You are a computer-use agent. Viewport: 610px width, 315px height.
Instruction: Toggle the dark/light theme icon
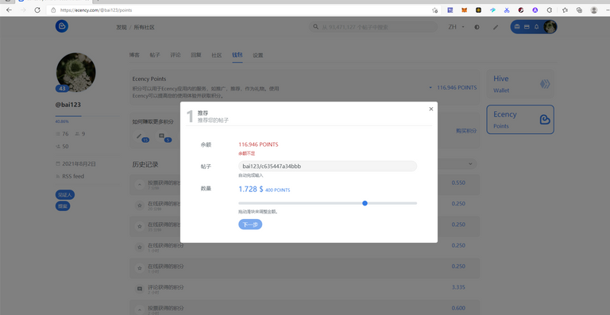(x=477, y=27)
